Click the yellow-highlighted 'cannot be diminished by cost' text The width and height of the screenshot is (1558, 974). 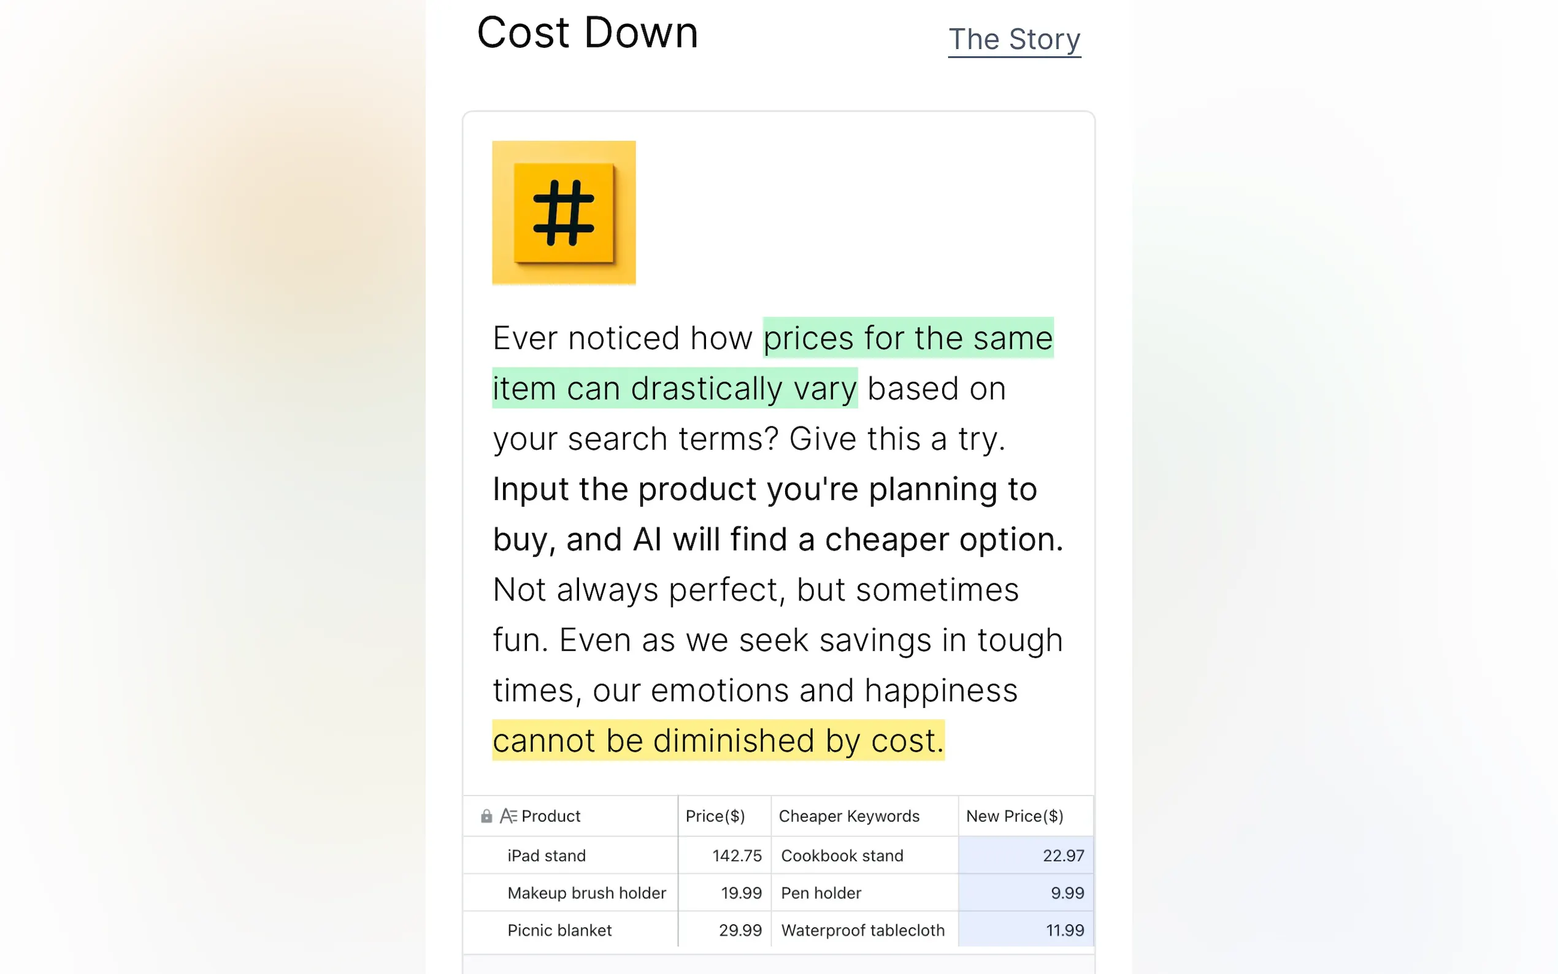(x=718, y=740)
